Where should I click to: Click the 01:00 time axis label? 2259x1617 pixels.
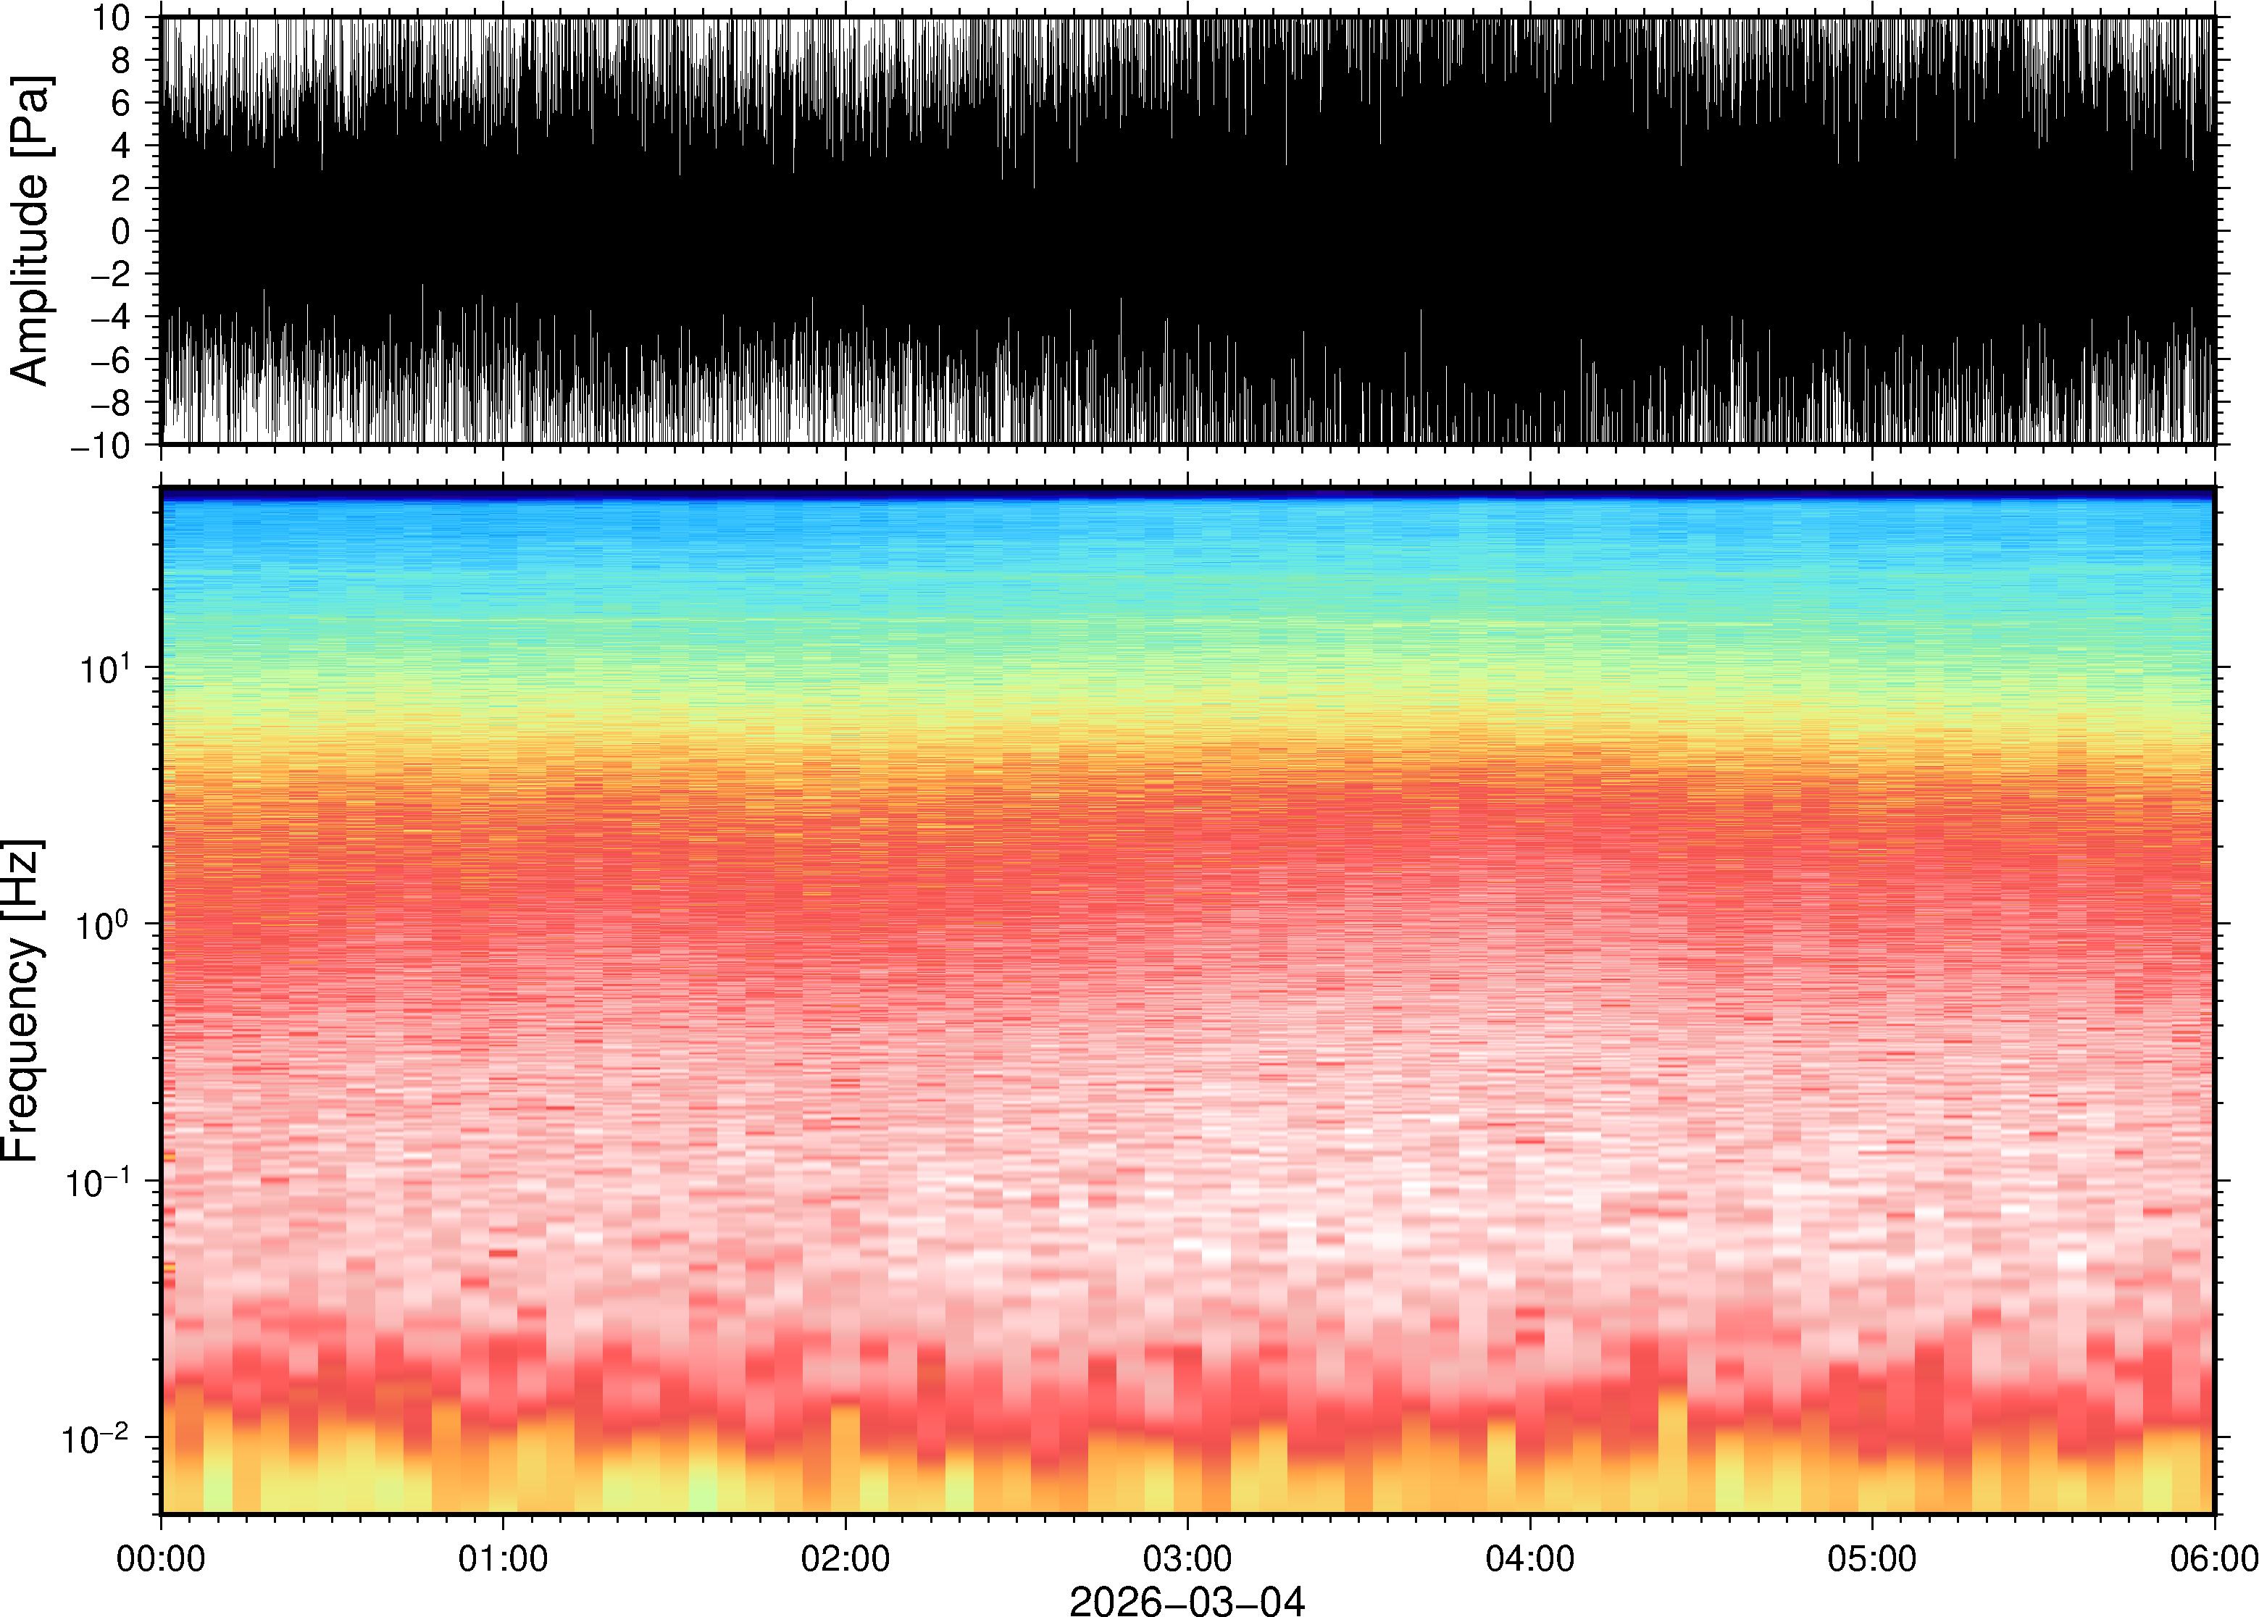tap(503, 1558)
